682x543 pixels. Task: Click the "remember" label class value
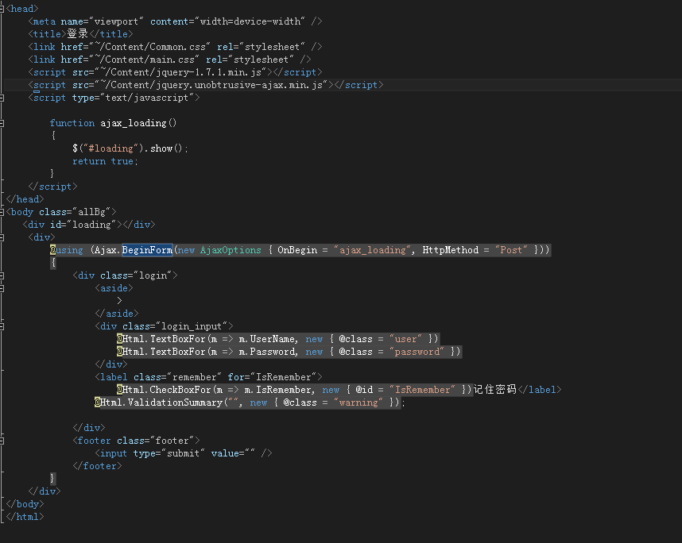coord(195,377)
